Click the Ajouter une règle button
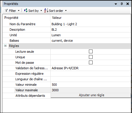The image size is (132, 113). (x=91, y=95)
